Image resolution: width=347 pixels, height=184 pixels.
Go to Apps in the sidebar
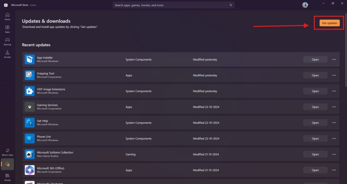[x=7, y=29]
